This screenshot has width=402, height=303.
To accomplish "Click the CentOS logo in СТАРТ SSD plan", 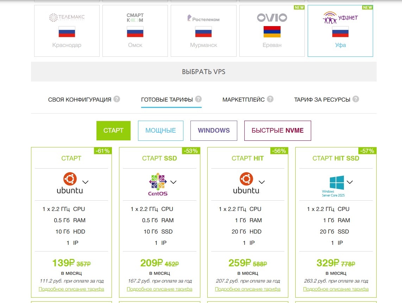I will click(x=158, y=184).
